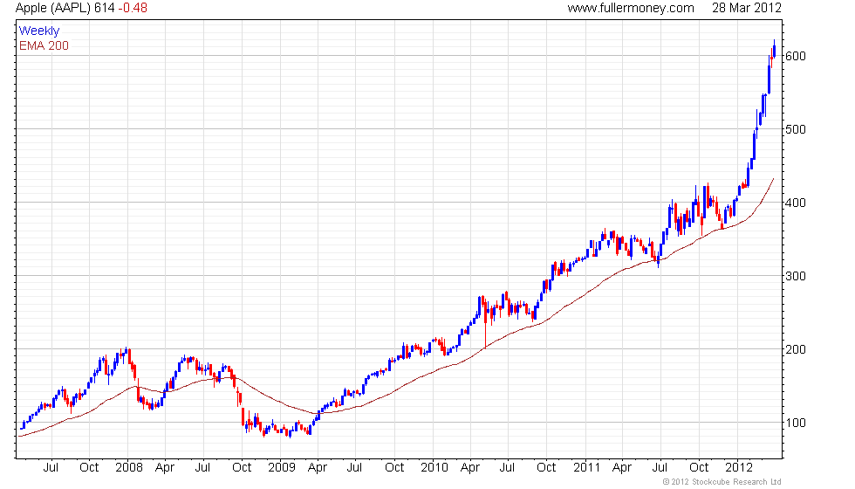
Task: Click the 'Apple (AAPL)' chart title
Action: coord(53,8)
